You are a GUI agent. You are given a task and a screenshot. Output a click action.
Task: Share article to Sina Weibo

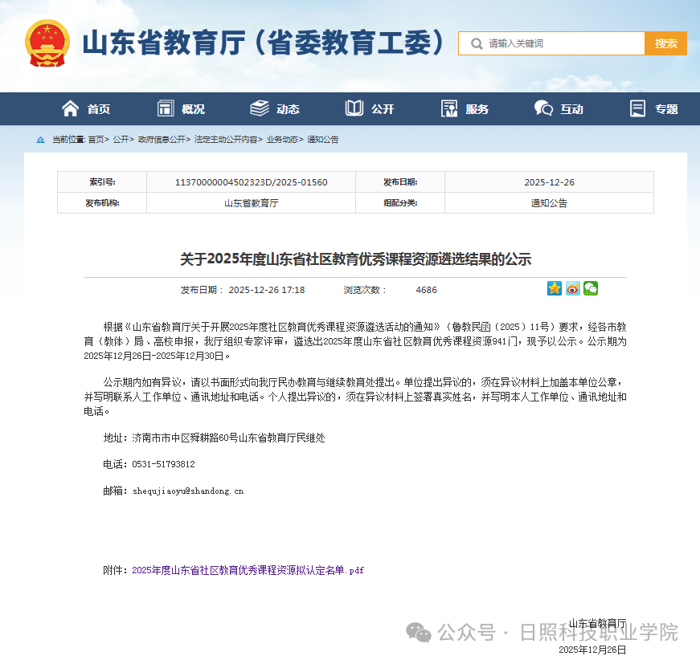coord(572,288)
